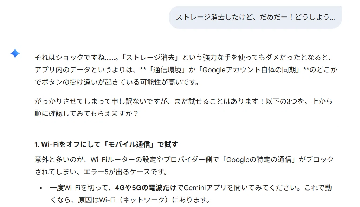Click the bullet dot before 一度Wi-Fiを切って
Viewport: 360px width, 207px height.
point(41,188)
